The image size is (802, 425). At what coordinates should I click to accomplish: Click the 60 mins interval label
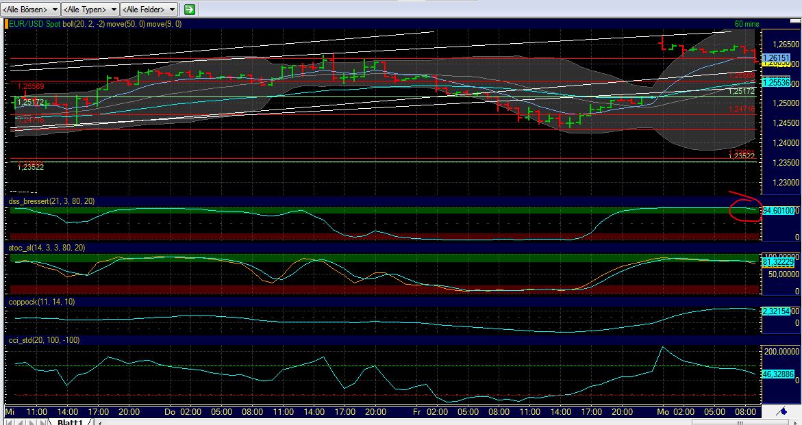coord(747,23)
